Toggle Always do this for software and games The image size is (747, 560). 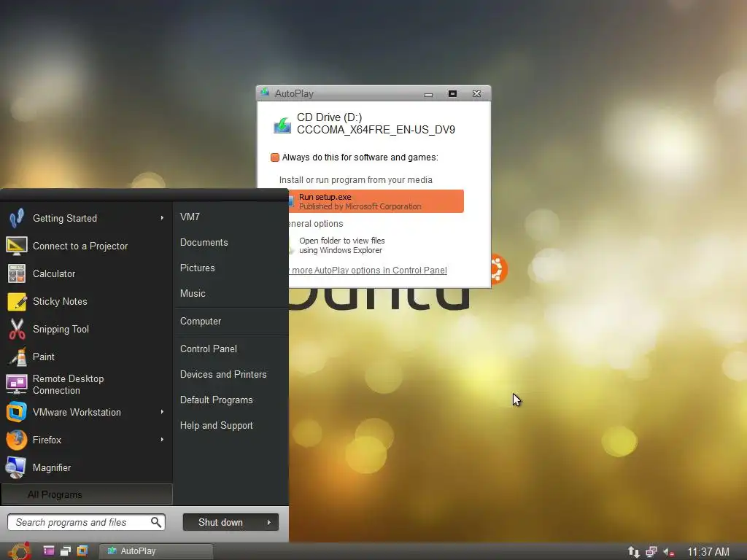click(275, 157)
